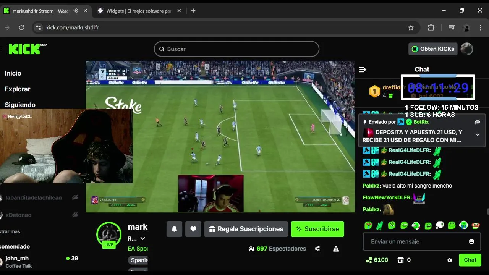Screen dimensions: 489x275
Task: Open chat user FlowNewYorkDLFR
Action: click(x=387, y=197)
